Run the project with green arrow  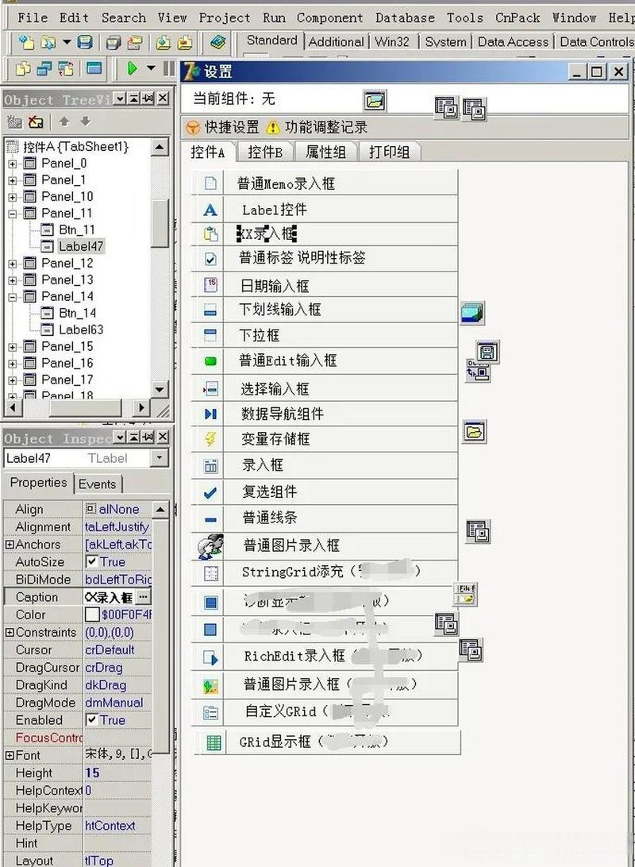[132, 68]
